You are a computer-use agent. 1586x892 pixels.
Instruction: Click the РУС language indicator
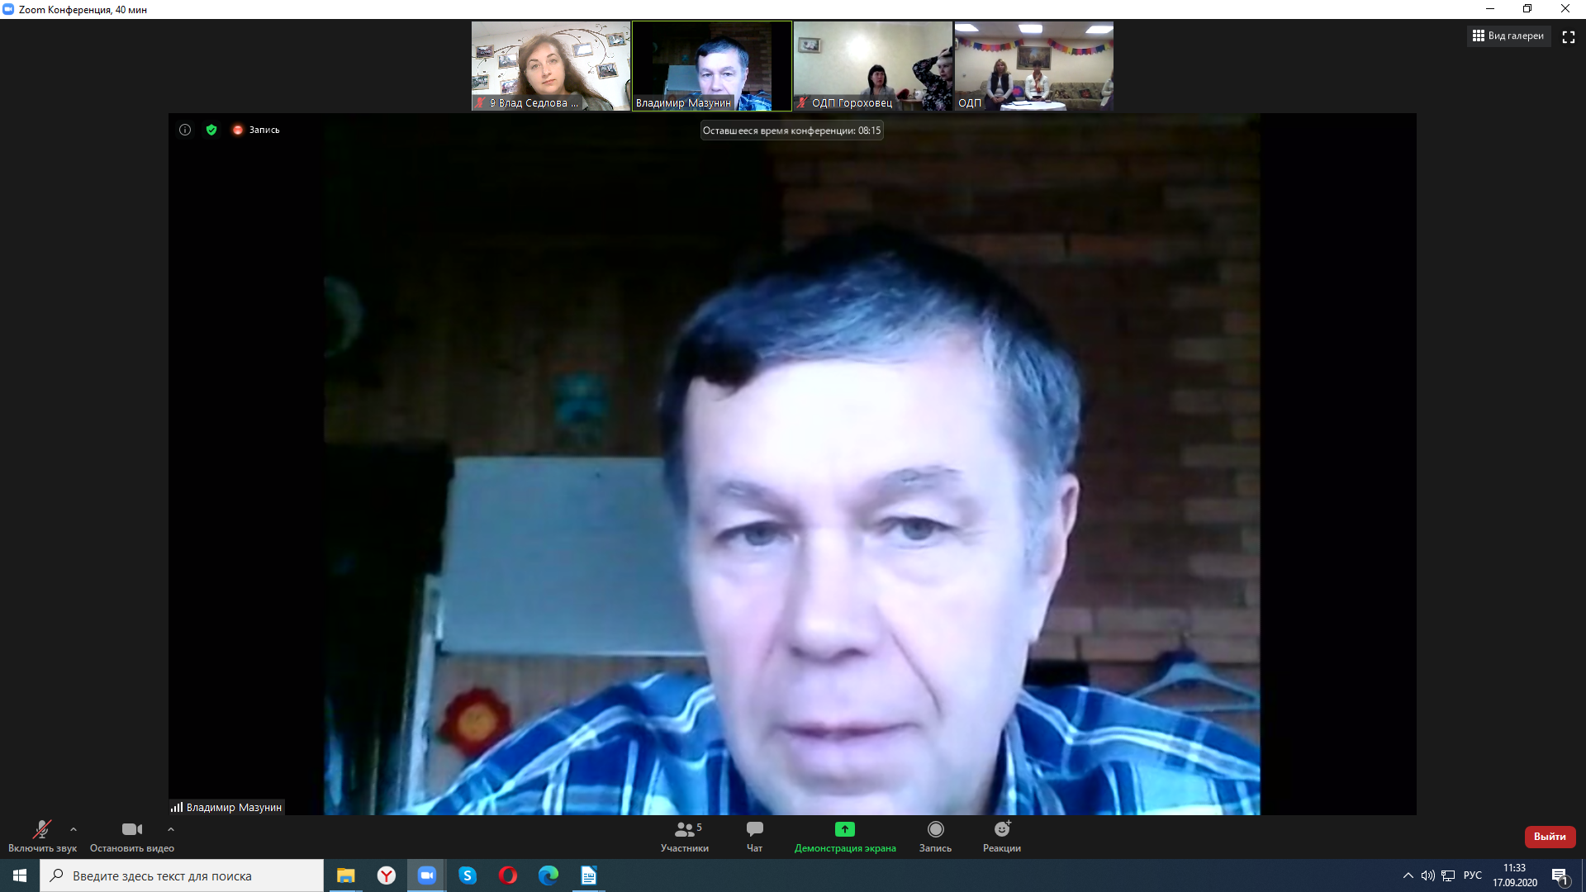1472,875
